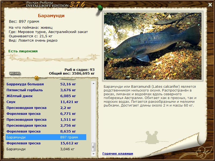Click the green pushpin icon
The image size is (215, 161).
(100, 8)
